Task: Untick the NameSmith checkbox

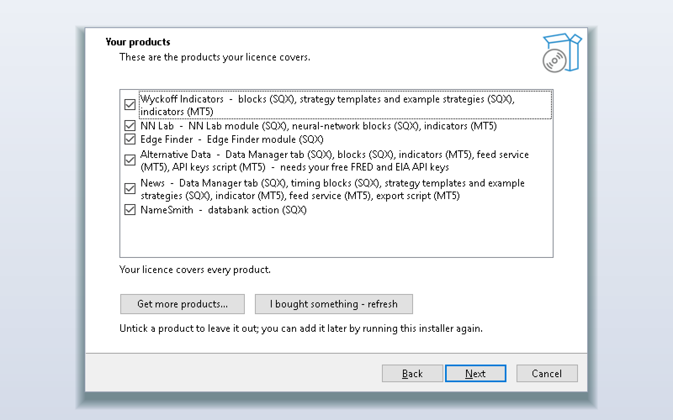Action: pos(130,210)
